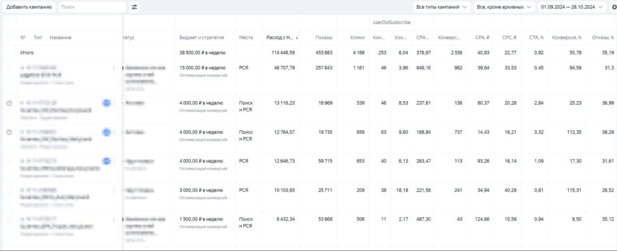
Task: Click the blue badge icon in the 12 646,73 row
Action: (106, 161)
